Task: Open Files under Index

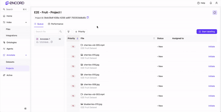Action: pos(8,29)
